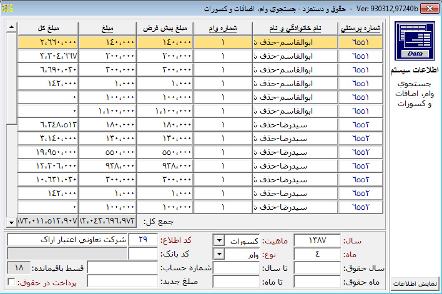Sort by شماره وام column header
442x294 pixels.
pos(223,29)
